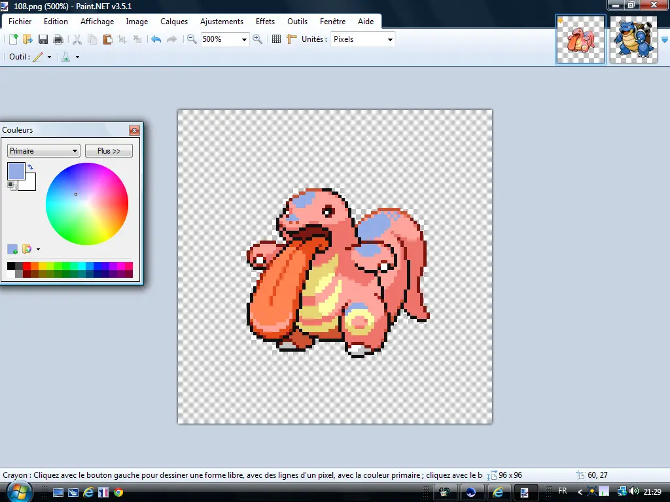Screen dimensions: 670x502
Task: Click the white secondary color swatch
Action: (x=29, y=184)
